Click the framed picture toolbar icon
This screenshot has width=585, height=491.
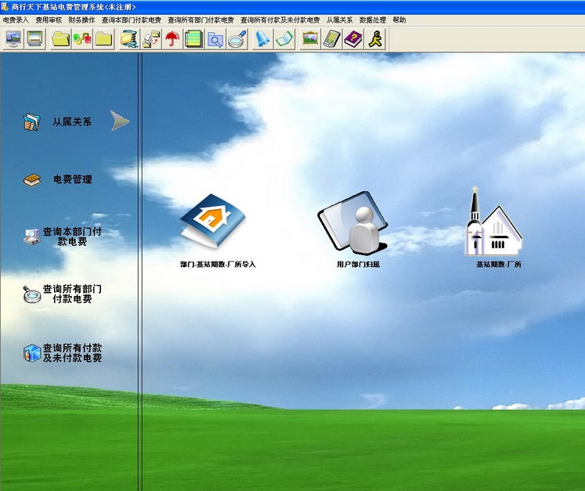[310, 39]
